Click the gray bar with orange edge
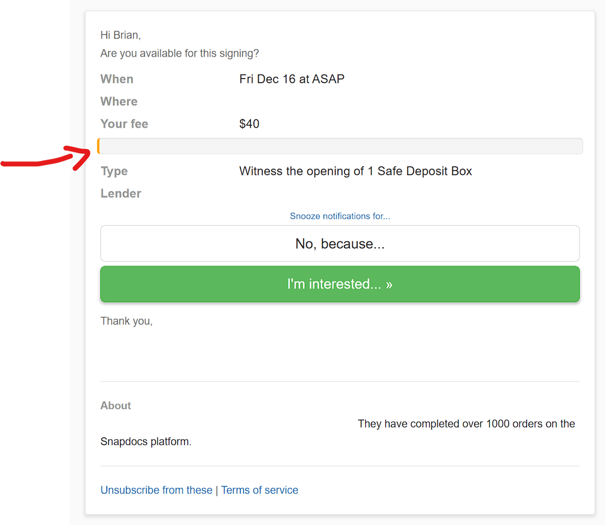The width and height of the screenshot is (605, 525). [340, 146]
